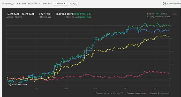The image size is (181, 97).
Task: Toggle the green Выиграл всего legend series
Action: pos(102,93)
